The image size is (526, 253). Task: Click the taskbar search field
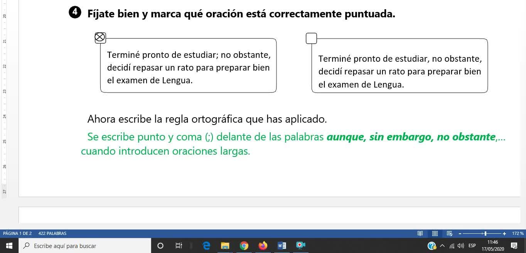85,246
